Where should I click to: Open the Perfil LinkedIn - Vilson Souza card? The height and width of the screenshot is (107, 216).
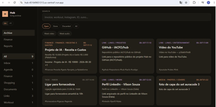click(126, 91)
